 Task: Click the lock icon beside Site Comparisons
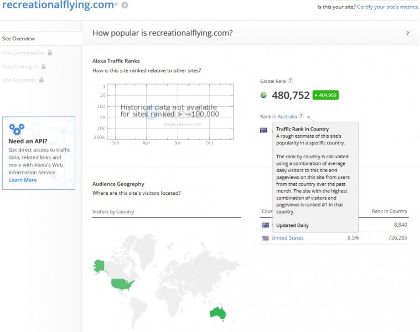[x=50, y=53]
